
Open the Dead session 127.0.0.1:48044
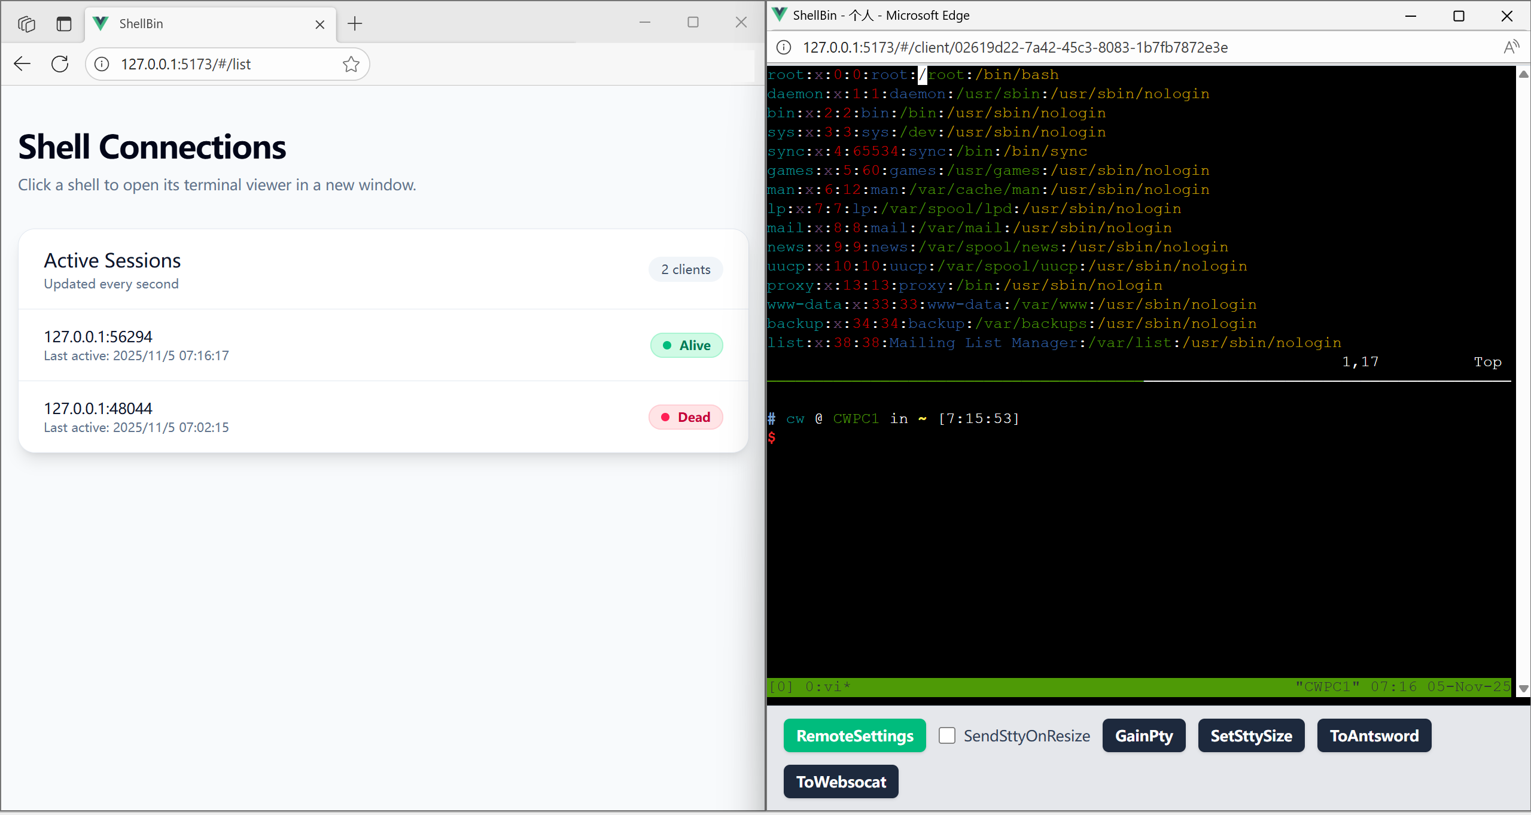point(383,417)
